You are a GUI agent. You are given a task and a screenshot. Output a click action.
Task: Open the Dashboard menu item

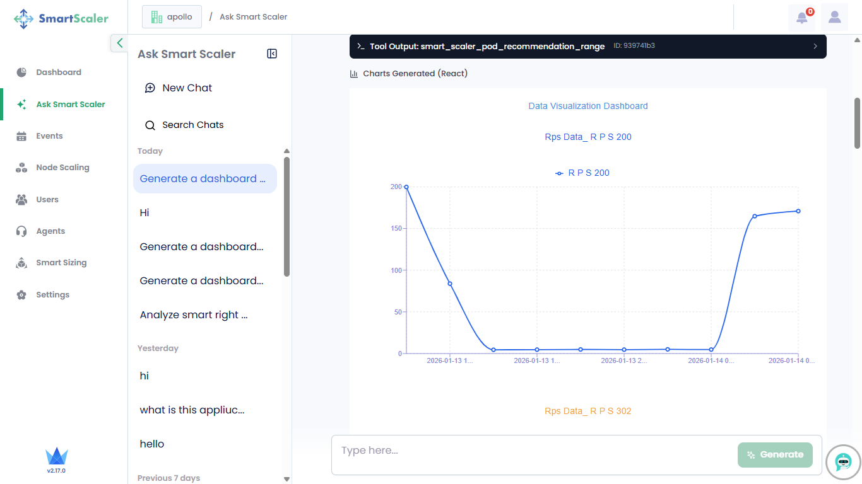click(x=59, y=72)
